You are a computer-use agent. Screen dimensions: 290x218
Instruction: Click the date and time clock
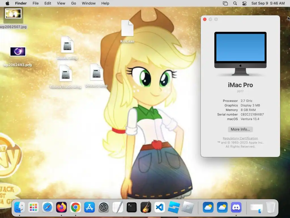pyautogui.click(x=268, y=3)
